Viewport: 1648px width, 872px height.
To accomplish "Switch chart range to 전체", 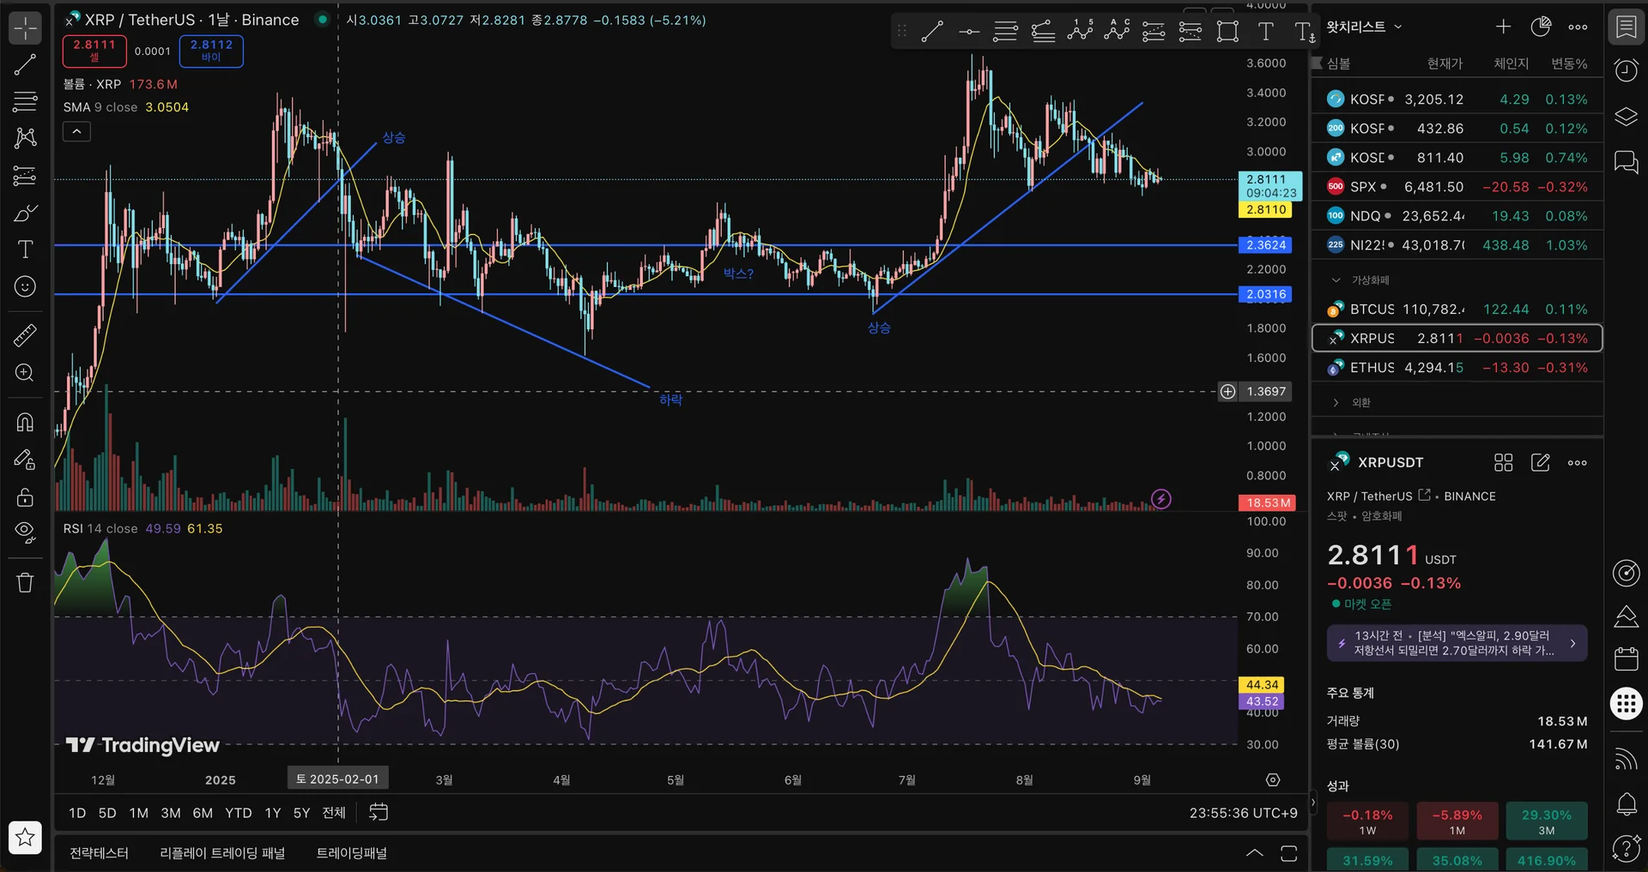I will (x=334, y=813).
